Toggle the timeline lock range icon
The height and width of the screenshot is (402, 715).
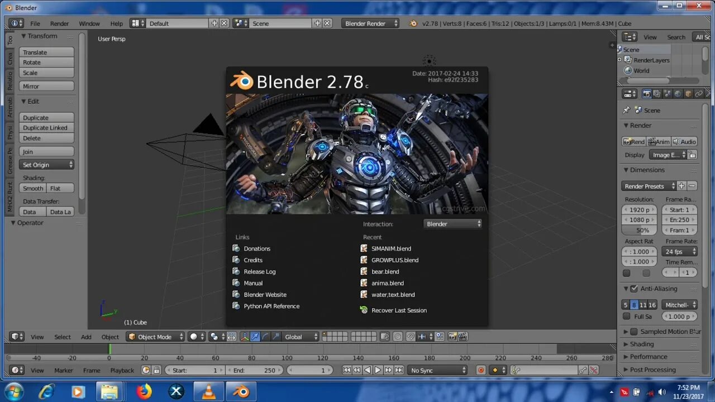tap(157, 370)
